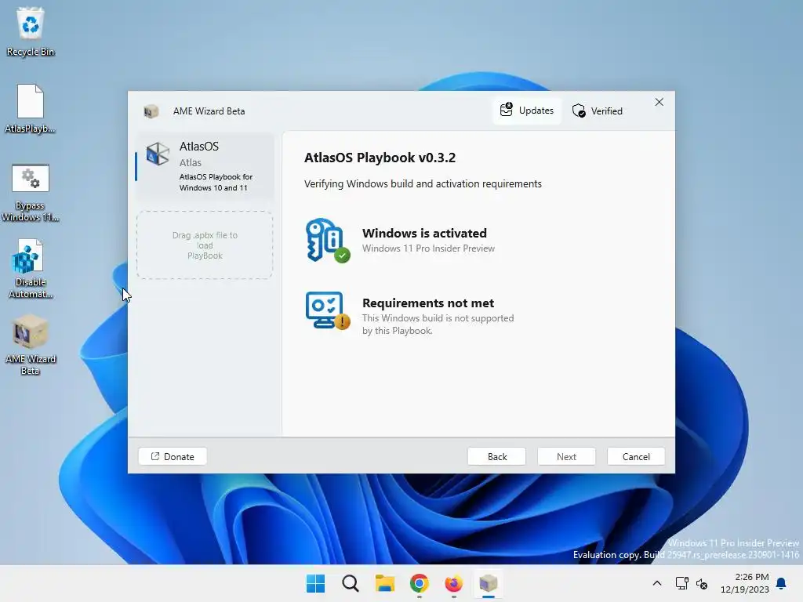
Task: Go Back to the previous step
Action: [496, 457]
